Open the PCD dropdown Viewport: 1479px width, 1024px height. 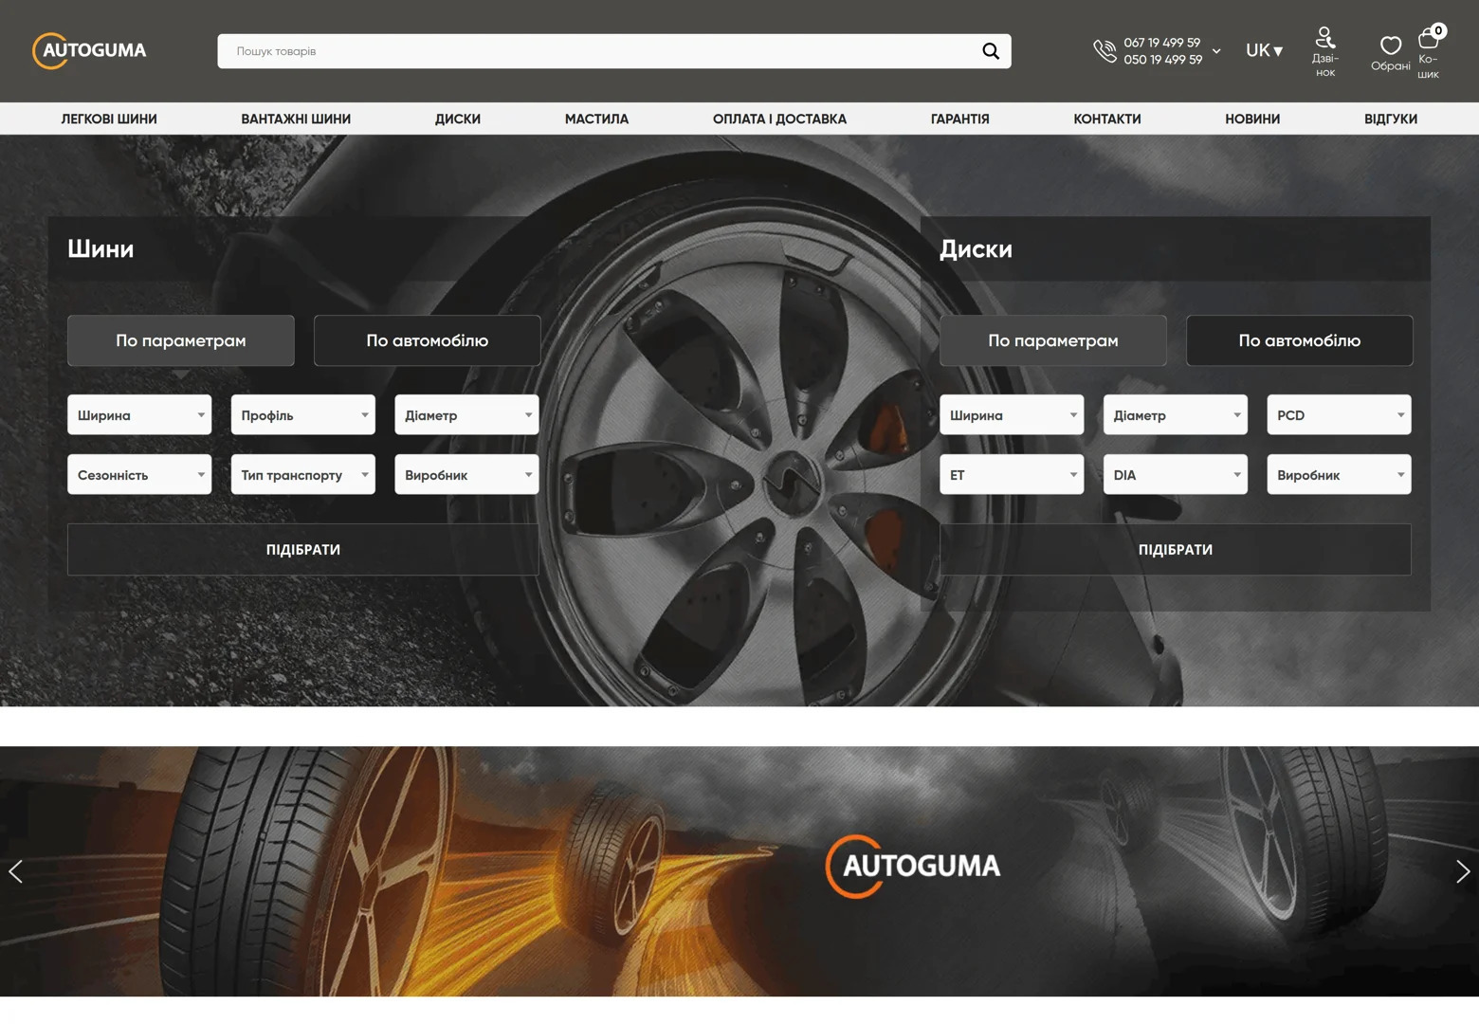click(x=1339, y=415)
